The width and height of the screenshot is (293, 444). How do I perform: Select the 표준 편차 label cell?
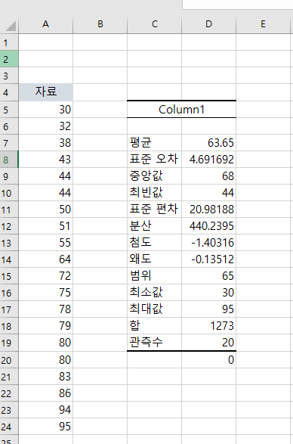click(154, 210)
